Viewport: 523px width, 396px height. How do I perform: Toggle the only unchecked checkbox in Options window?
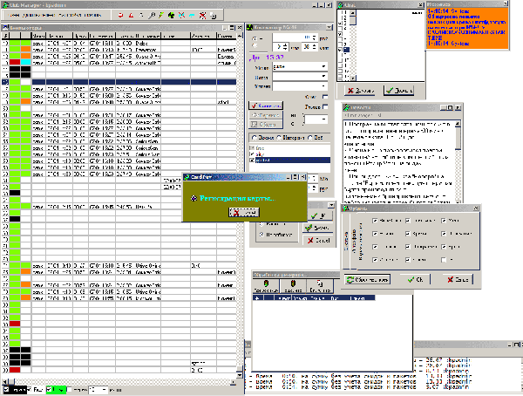(x=444, y=260)
